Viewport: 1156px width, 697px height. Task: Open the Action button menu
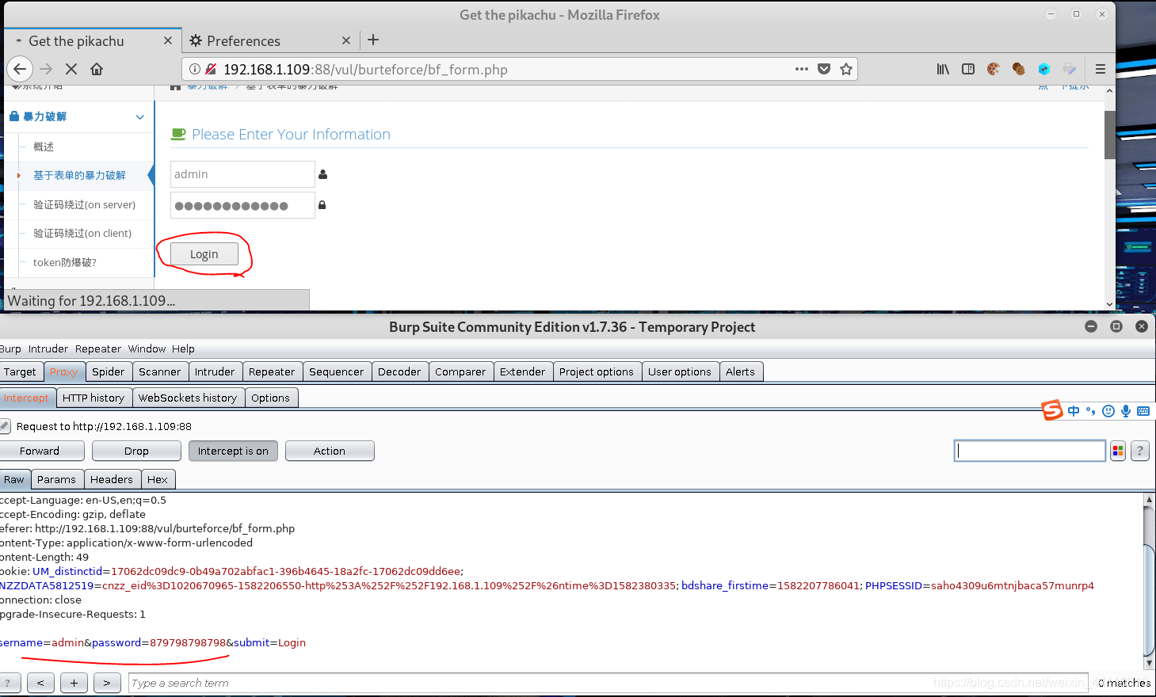[x=330, y=451]
